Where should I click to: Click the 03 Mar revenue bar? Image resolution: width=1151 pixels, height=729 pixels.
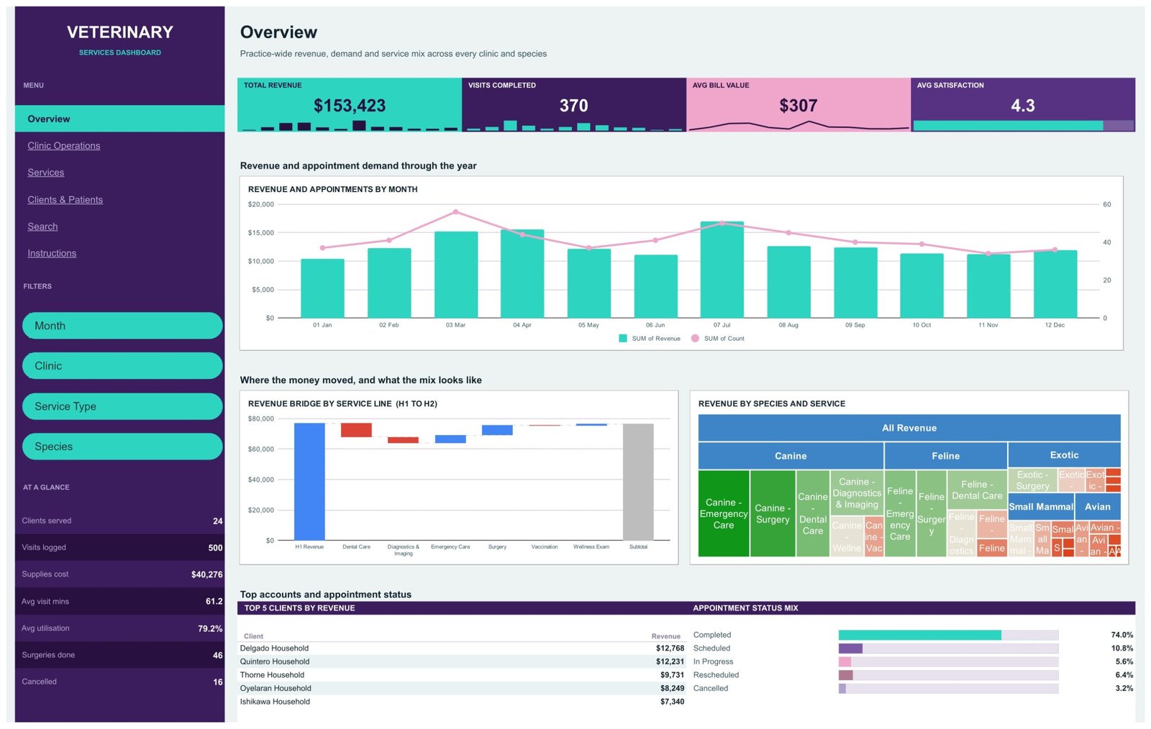tap(456, 275)
